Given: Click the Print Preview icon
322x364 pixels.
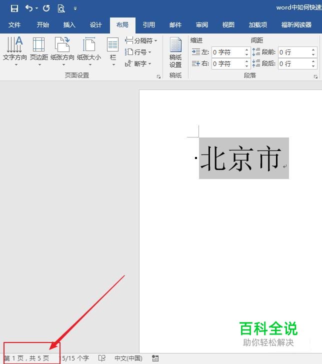Looking at the screenshot, I should 61,8.
